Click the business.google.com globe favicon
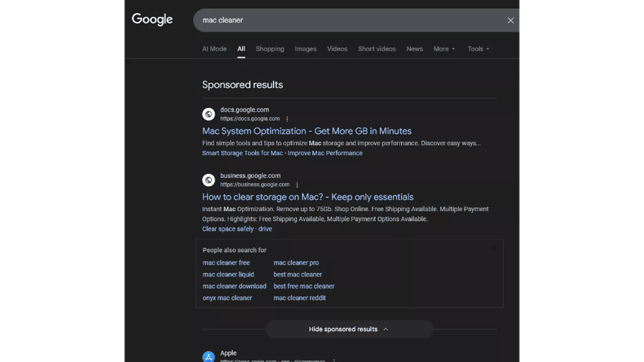This screenshot has height=362, width=644. pyautogui.click(x=209, y=180)
